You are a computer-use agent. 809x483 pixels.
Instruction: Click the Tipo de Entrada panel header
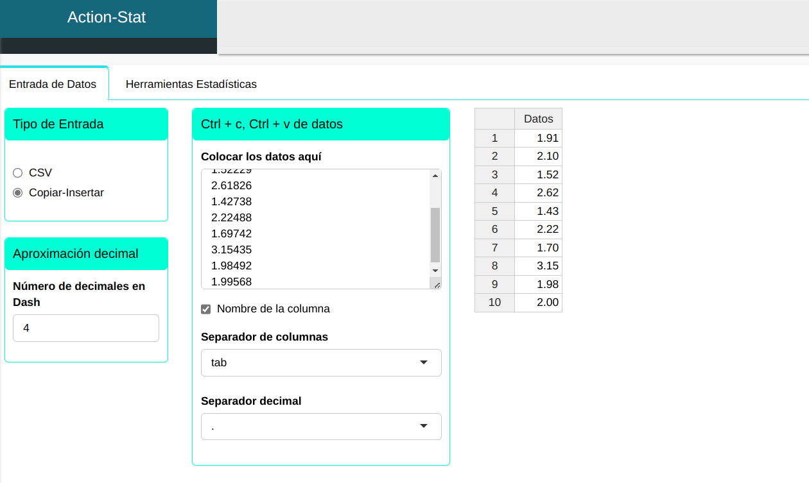point(86,124)
